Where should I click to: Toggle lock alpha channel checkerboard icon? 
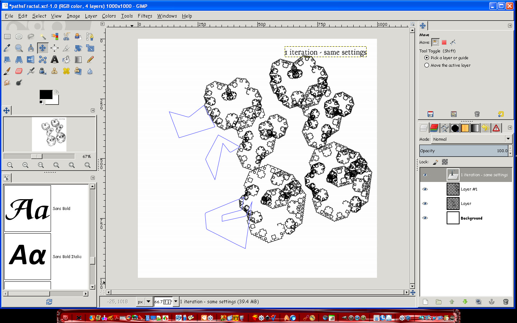coord(445,162)
